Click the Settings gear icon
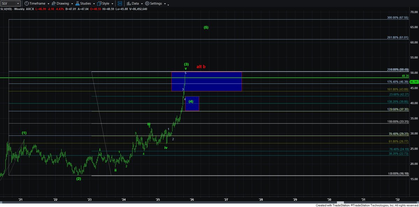The image size is (419, 207). coord(147,3)
